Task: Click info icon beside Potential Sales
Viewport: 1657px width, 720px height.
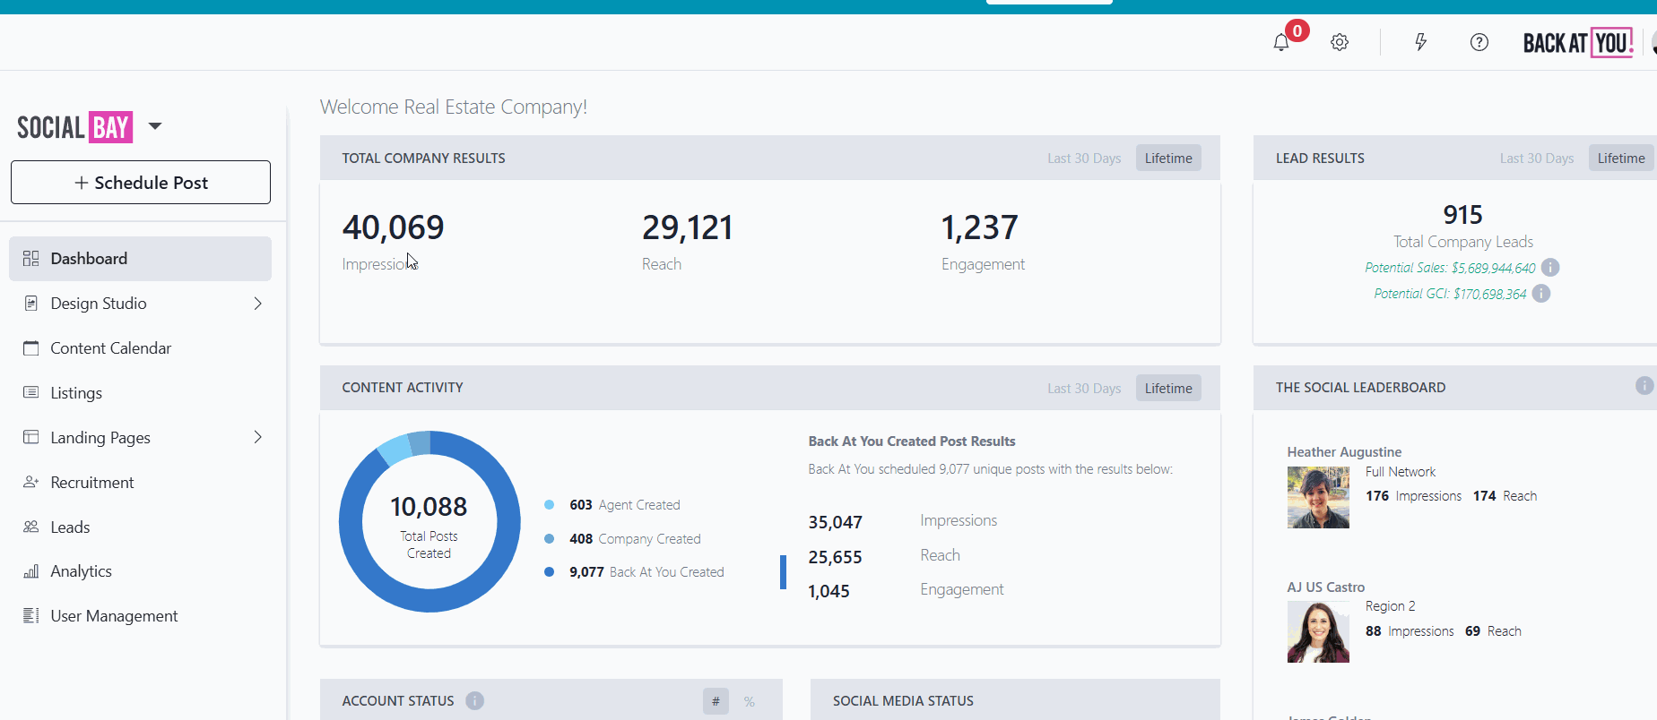Action: [1550, 268]
